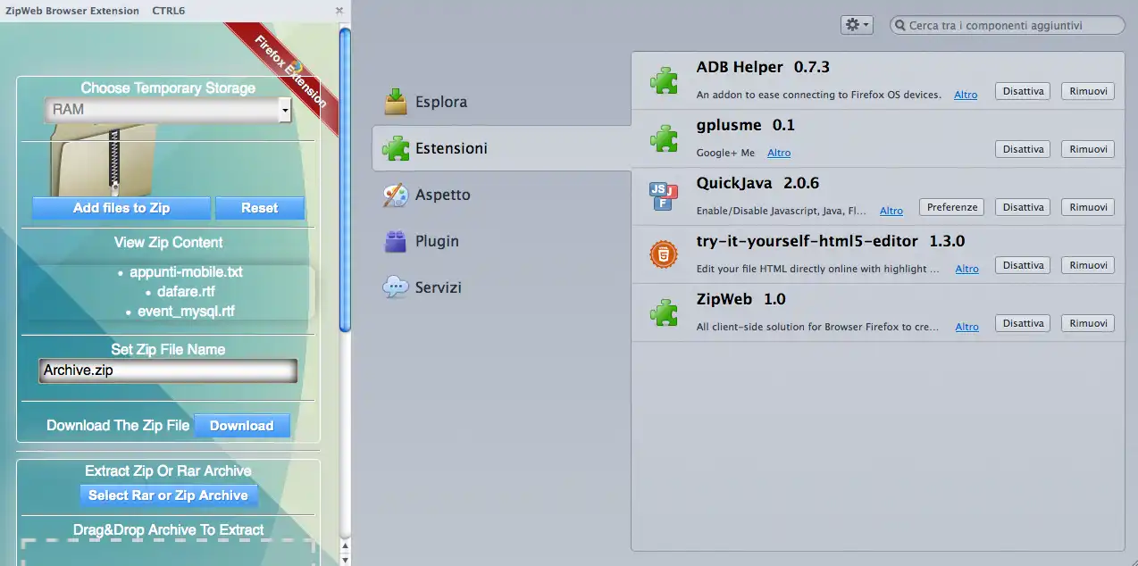Open Altro link for try-it-yourself-html5-editor

[967, 269]
